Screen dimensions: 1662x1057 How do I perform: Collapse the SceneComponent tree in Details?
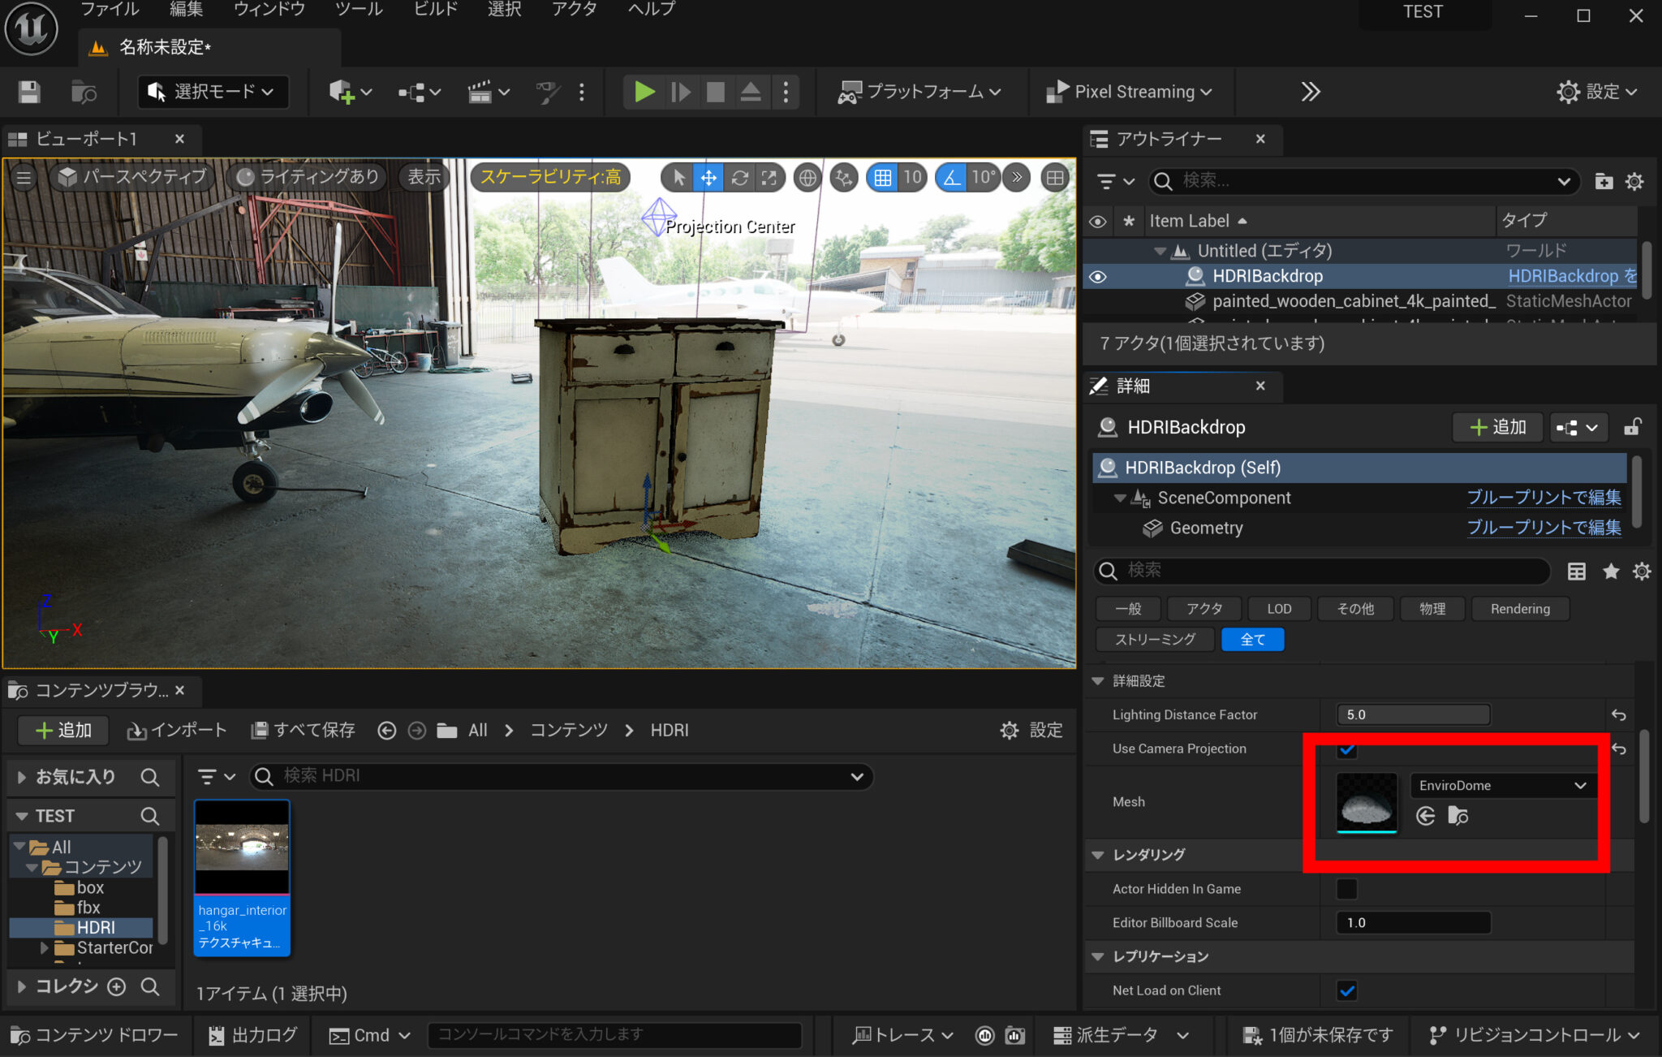click(x=1120, y=498)
